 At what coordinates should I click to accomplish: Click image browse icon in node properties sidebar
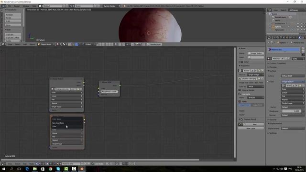click(x=240, y=71)
